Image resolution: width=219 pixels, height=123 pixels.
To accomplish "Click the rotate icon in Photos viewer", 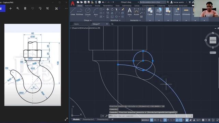I will pos(40,8).
